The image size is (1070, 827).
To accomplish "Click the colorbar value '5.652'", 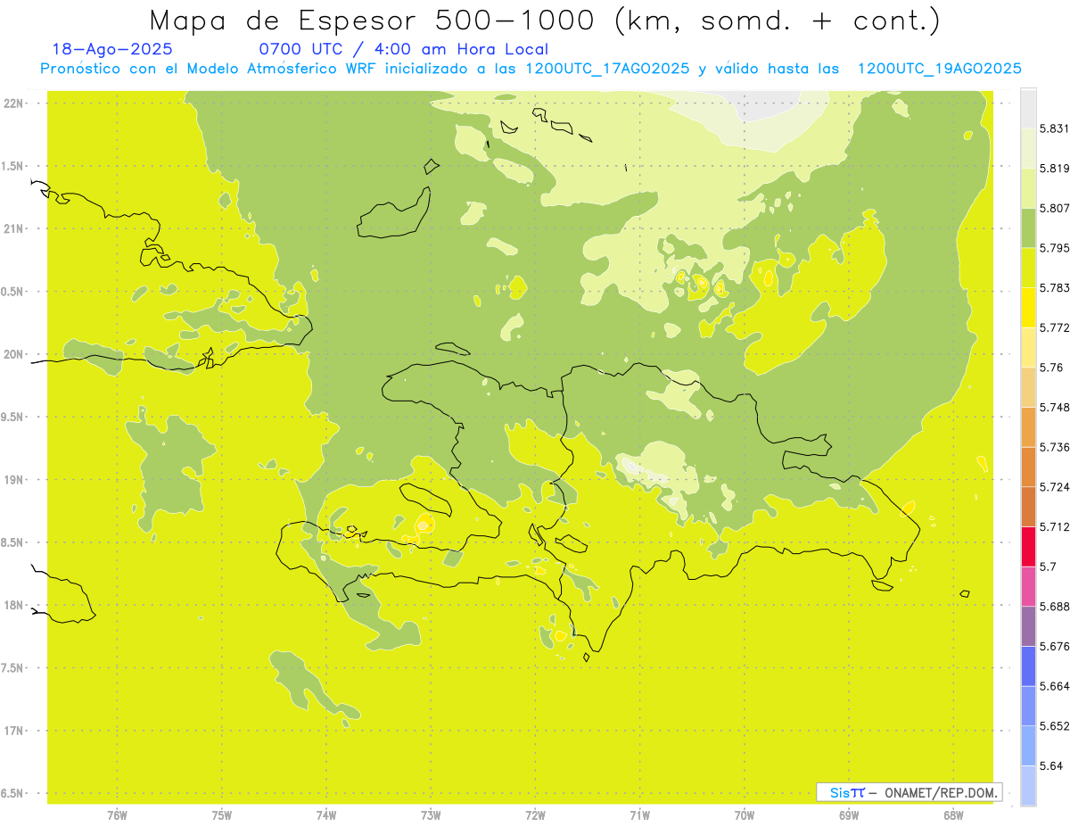I will pyautogui.click(x=1054, y=726).
